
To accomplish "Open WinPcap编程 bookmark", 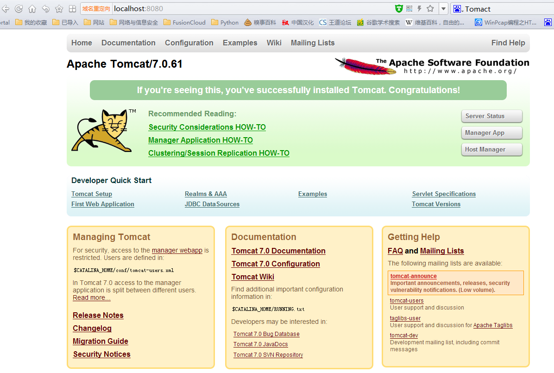I will 506,22.
